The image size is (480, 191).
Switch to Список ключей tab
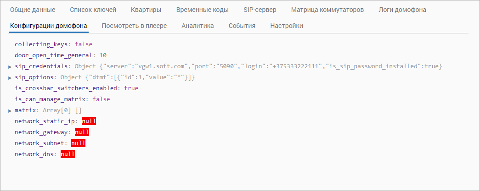coord(93,10)
